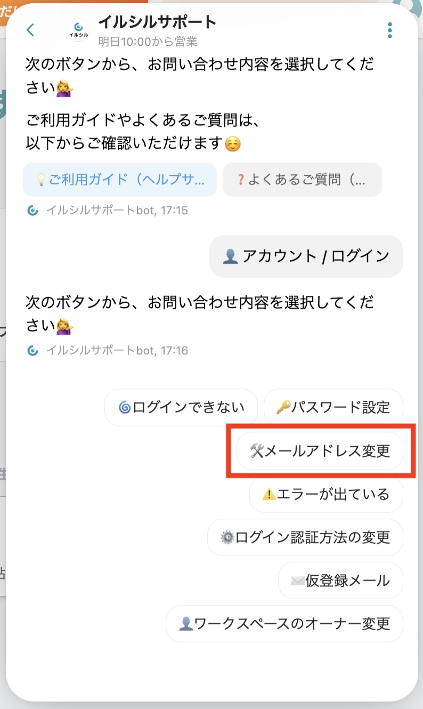Click the イルシル logo avatar in header
423x709 pixels.
click(x=78, y=30)
